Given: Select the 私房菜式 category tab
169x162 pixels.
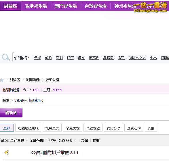Looking at the screenshot, I should [52, 128].
